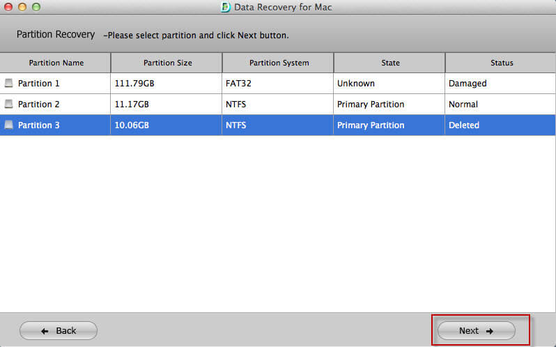Sort by Partition Size column header
556x347 pixels.
coord(167,63)
